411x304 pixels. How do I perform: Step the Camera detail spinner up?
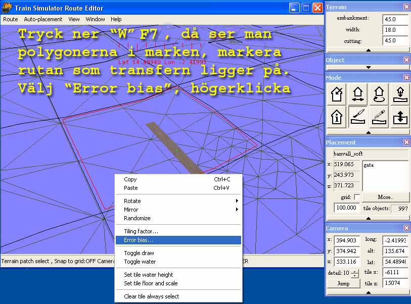354,271
